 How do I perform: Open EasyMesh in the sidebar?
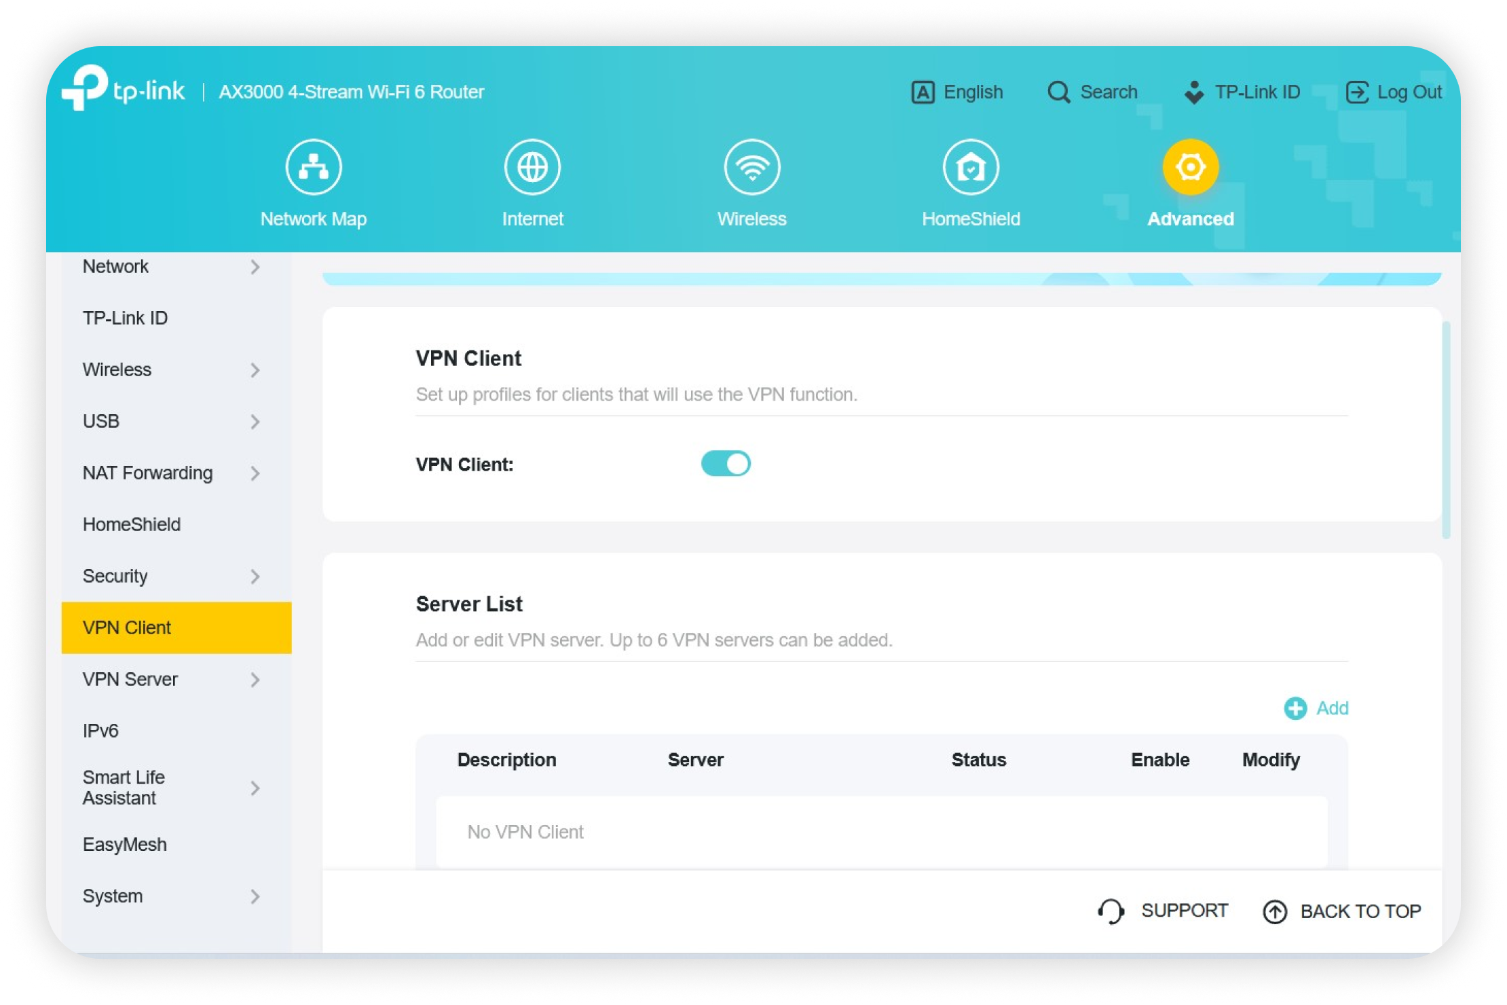pos(125,845)
